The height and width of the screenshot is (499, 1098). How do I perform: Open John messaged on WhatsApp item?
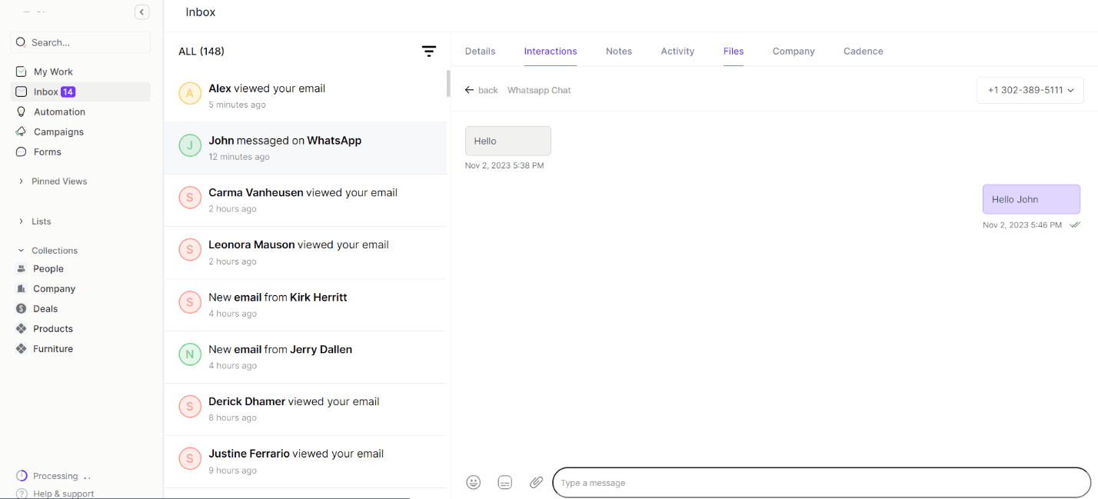point(305,148)
